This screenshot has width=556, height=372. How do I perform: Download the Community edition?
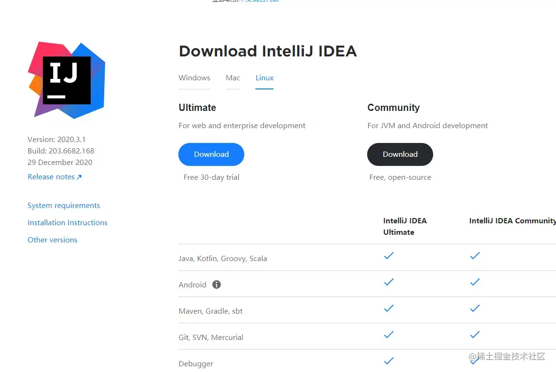[400, 154]
